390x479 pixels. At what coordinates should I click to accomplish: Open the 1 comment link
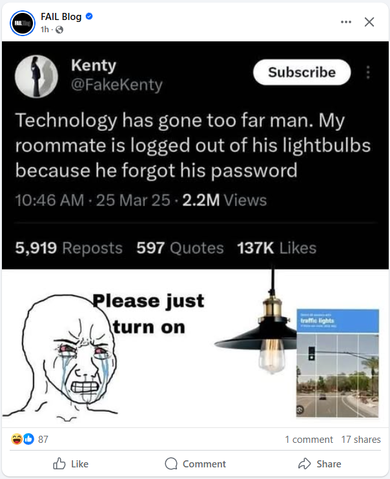[309, 439]
